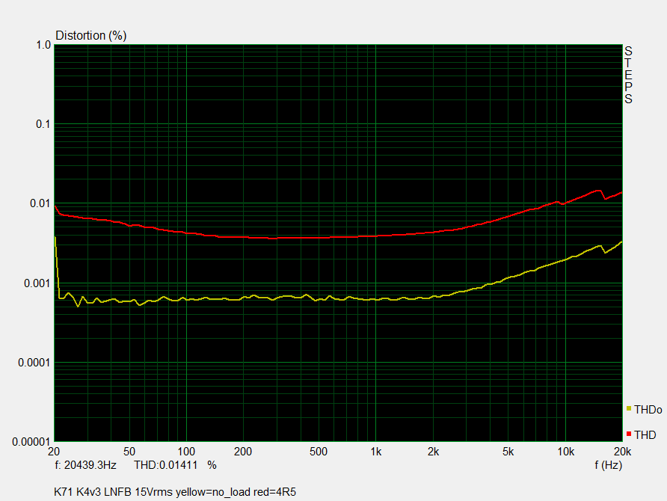Viewport: 667px width, 501px height.
Task: Click the f (Hz) axis title
Action: 608,465
